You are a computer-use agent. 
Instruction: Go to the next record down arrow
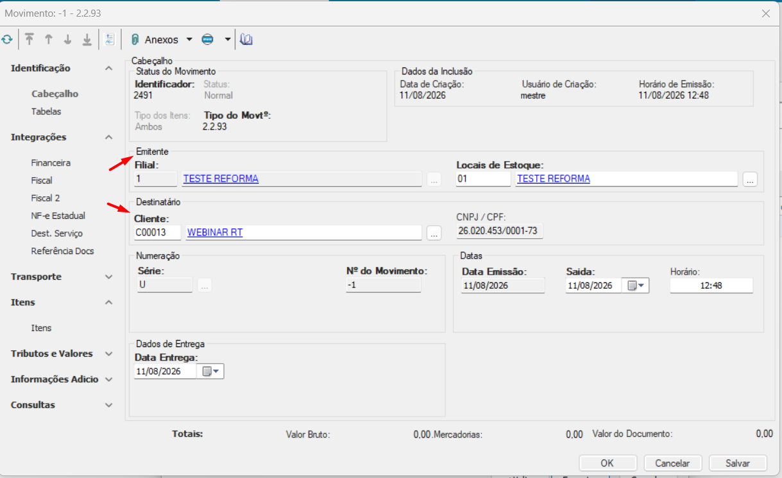pos(67,39)
